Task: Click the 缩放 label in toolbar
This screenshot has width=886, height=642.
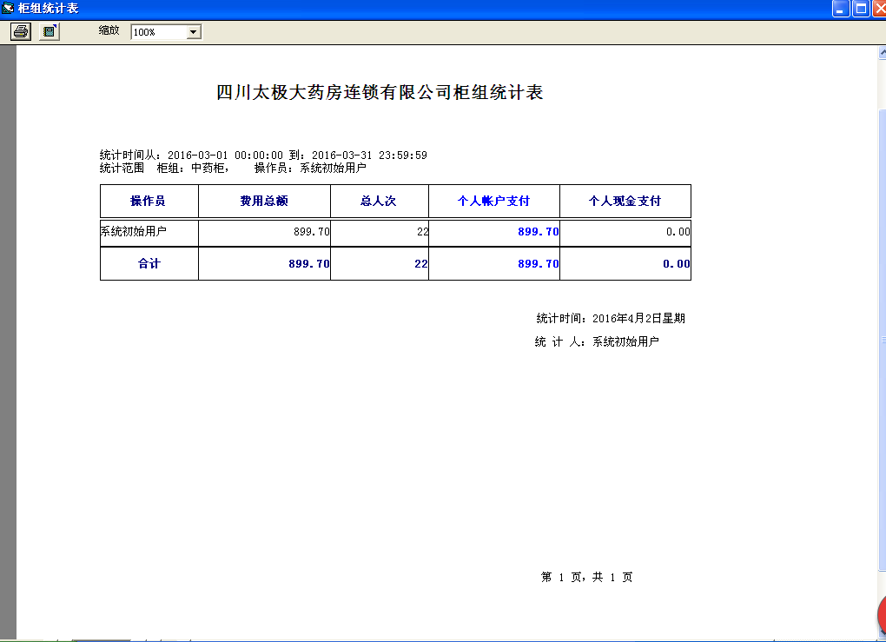Action: [109, 30]
